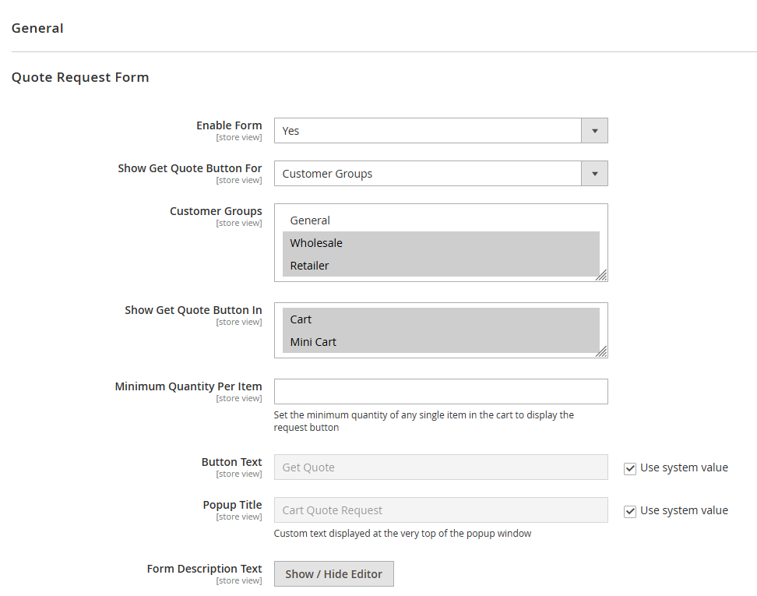Click the resize handle of the Customer Groups list
757x596 pixels.
click(603, 276)
